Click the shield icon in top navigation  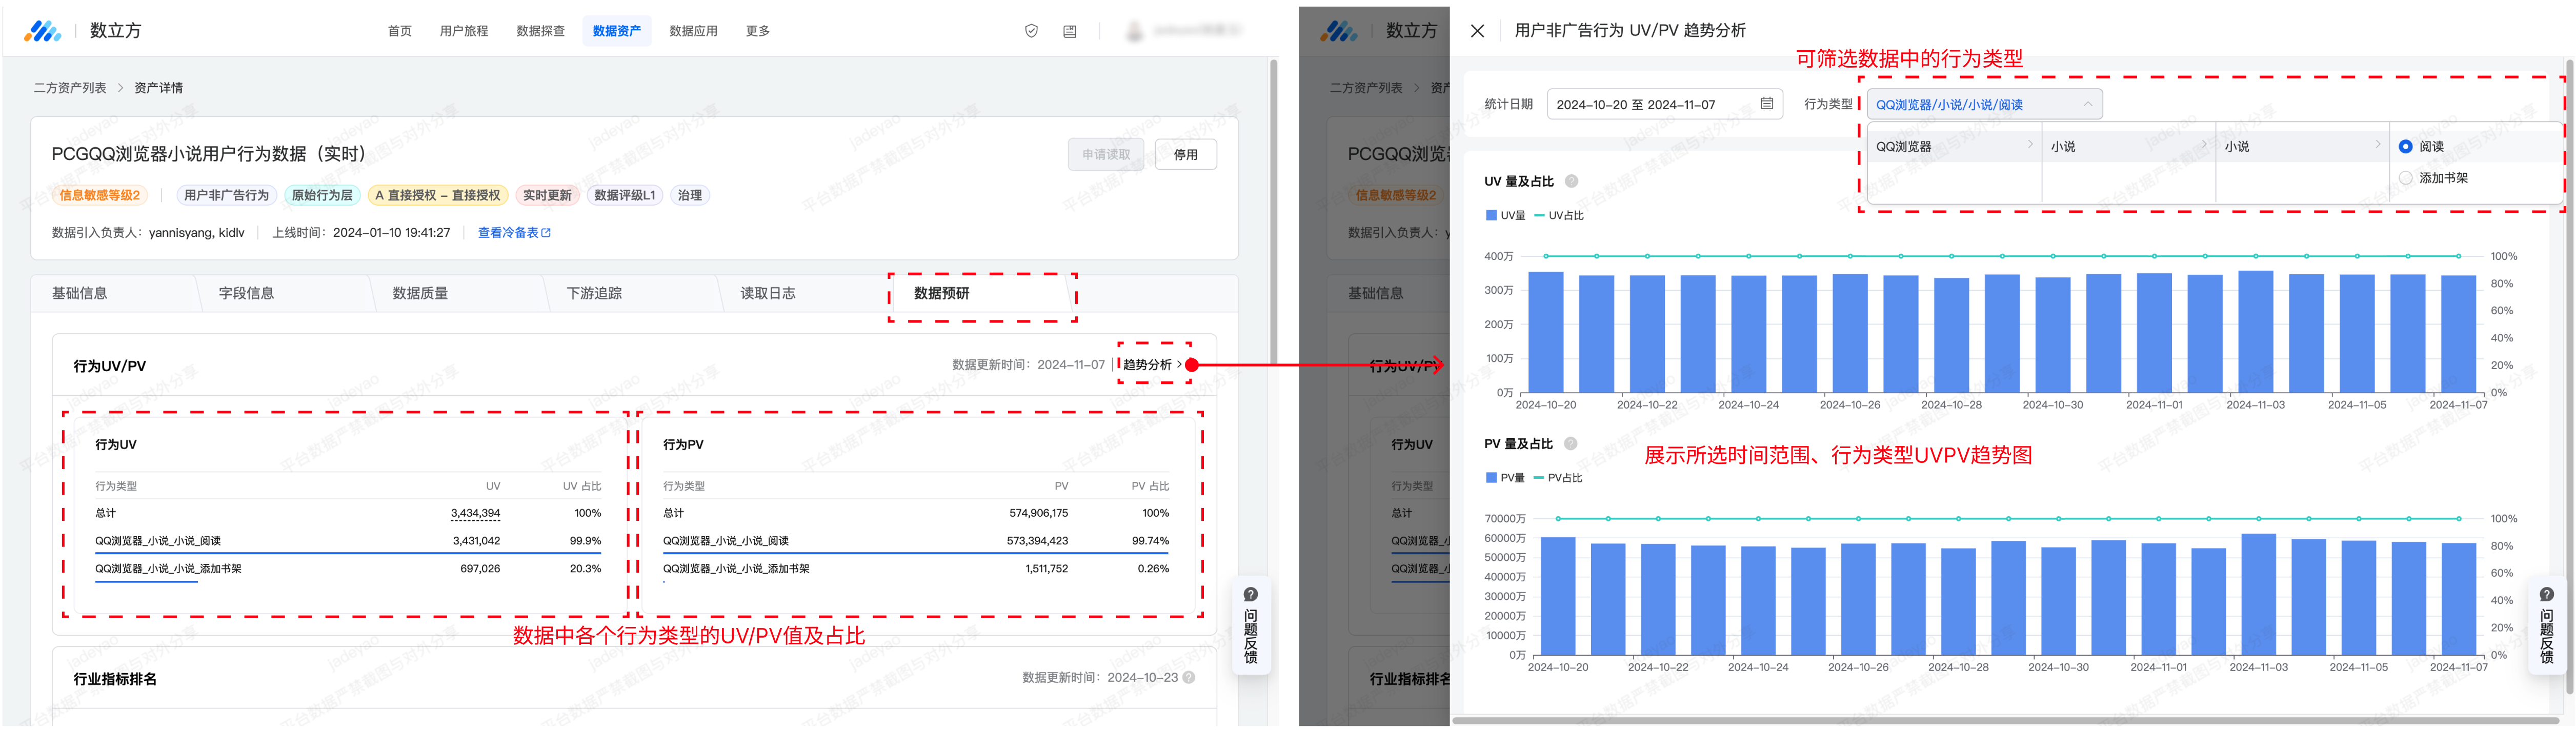pos(1031,31)
